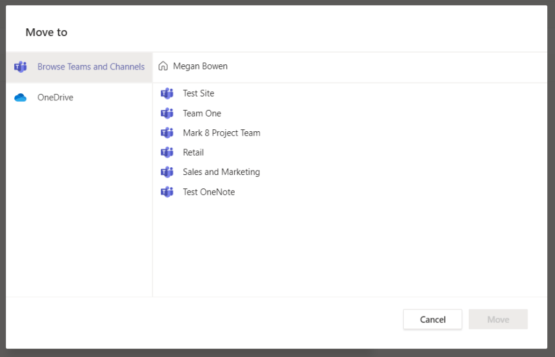Click the Move button
The width and height of the screenshot is (555, 357).
tap(498, 320)
